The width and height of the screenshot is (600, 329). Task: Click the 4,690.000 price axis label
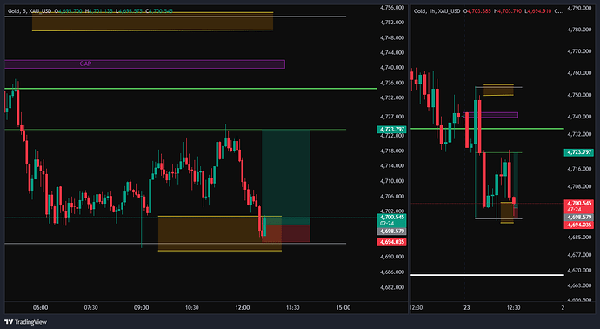click(392, 257)
